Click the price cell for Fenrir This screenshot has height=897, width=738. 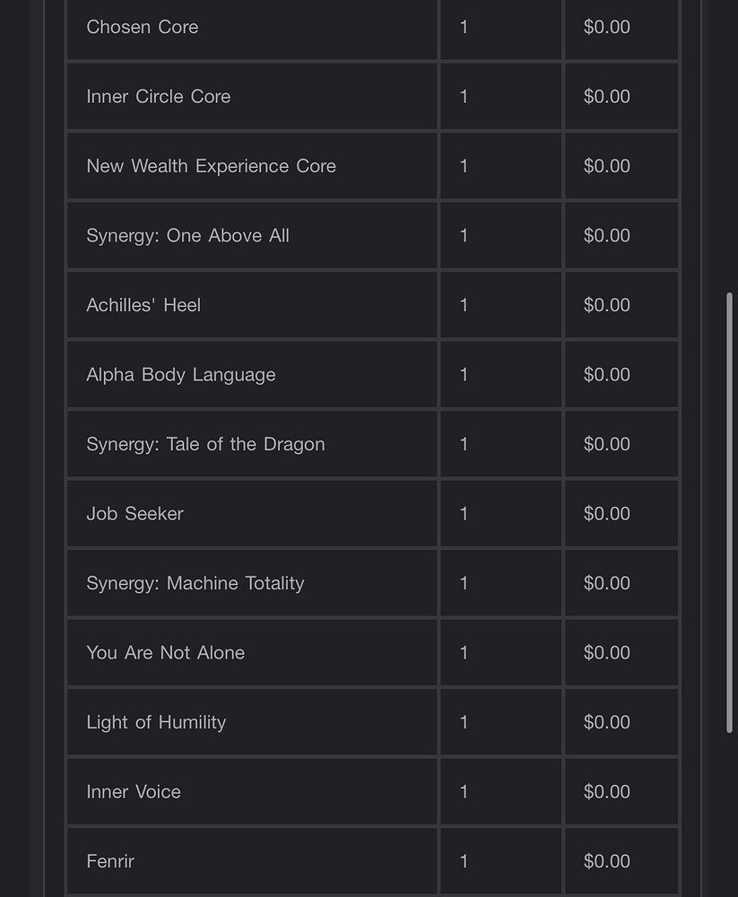tap(621, 861)
